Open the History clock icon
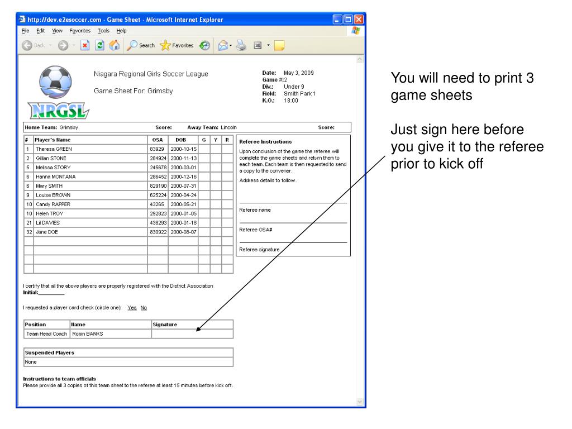The height and width of the screenshot is (429, 572). pos(205,45)
